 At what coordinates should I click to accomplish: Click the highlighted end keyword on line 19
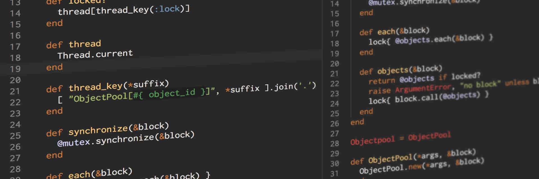[54, 67]
